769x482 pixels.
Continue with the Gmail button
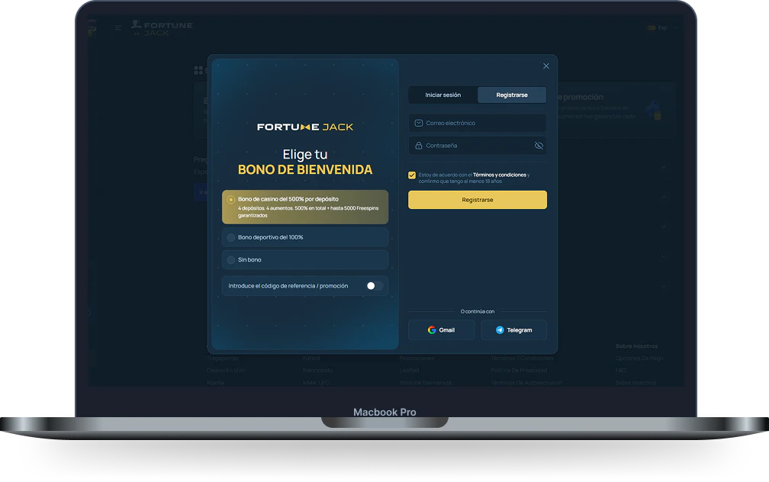[441, 330]
